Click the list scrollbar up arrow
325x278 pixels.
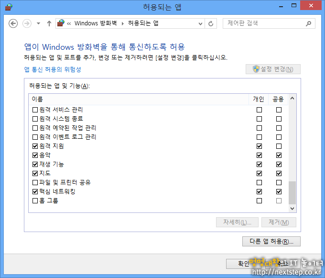[292, 99]
